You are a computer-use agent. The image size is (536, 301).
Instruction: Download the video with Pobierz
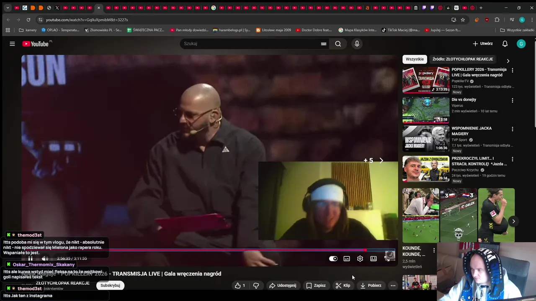371,286
